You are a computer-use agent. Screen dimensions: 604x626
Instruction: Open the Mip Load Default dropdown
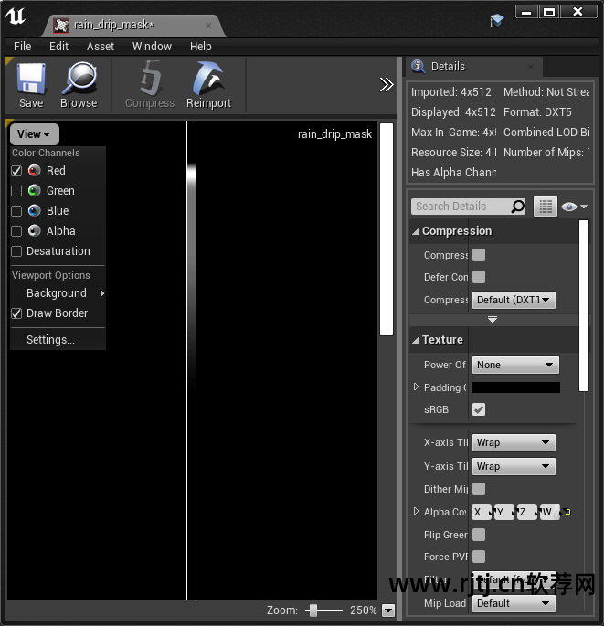coord(514,603)
